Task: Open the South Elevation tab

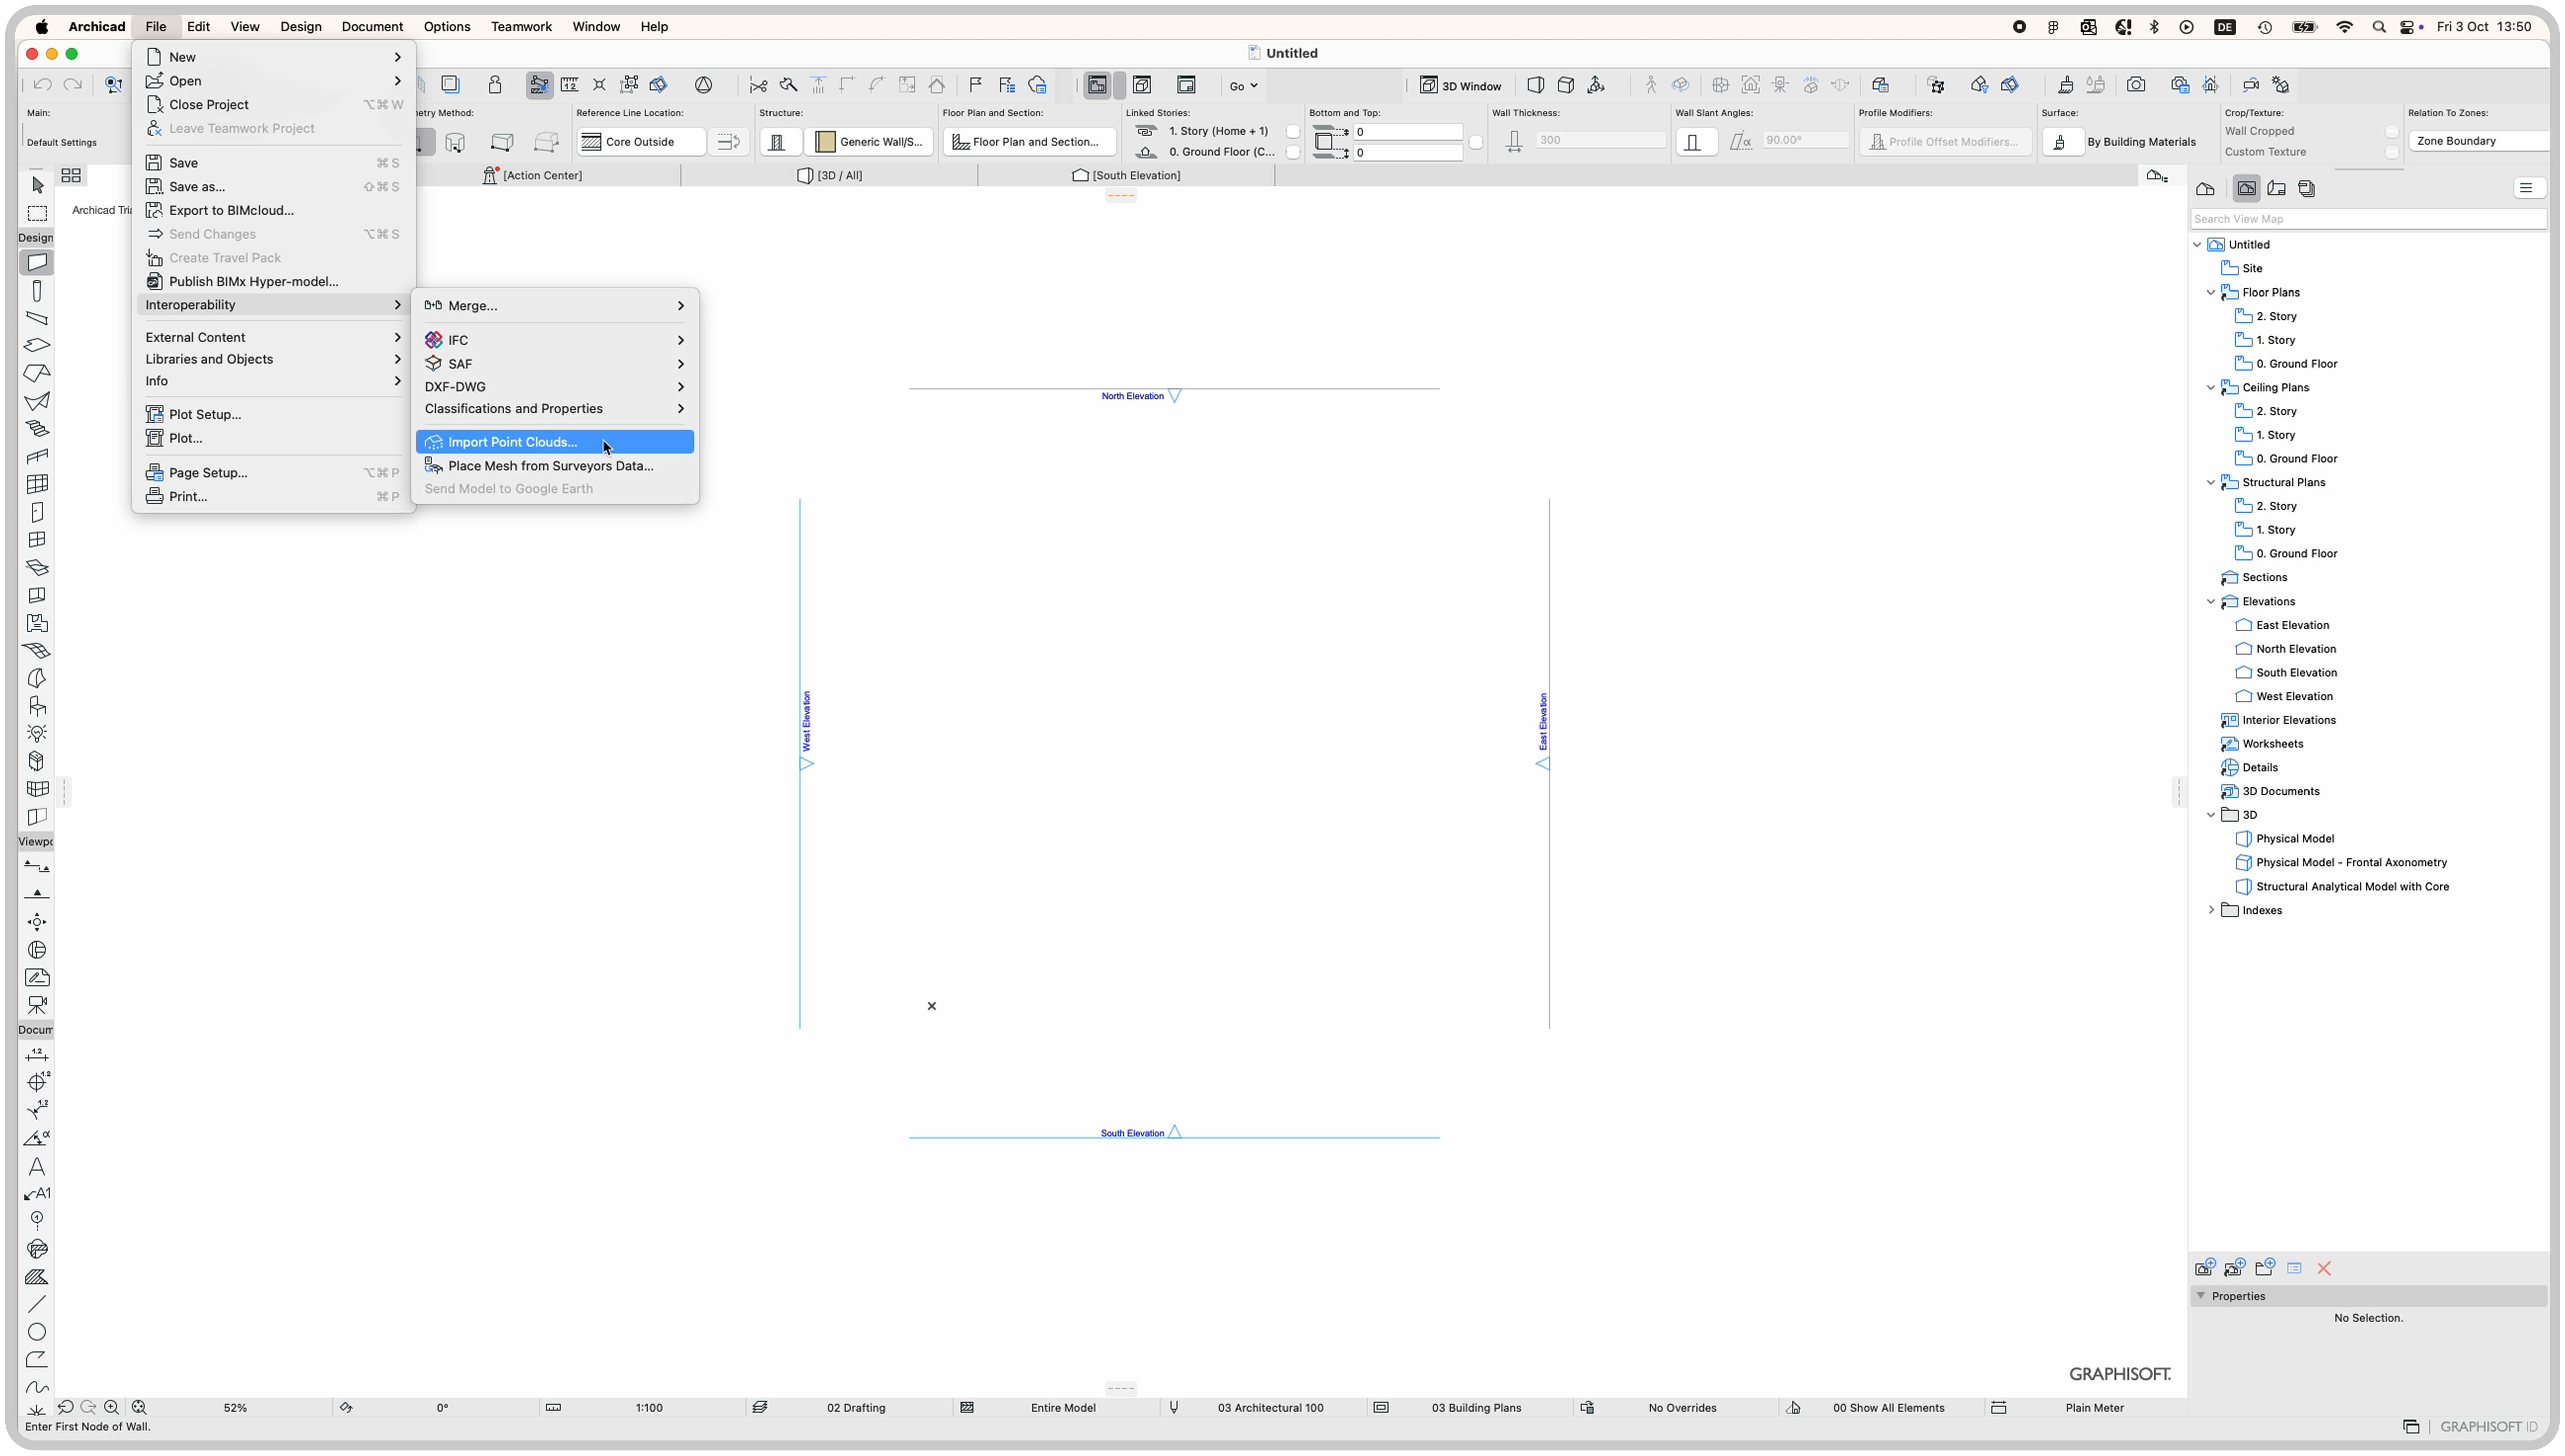Action: (x=1126, y=175)
